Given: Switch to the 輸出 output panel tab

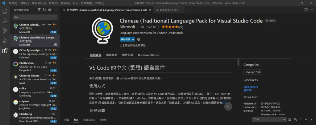Looking at the screenshot, I should point(76,120).
